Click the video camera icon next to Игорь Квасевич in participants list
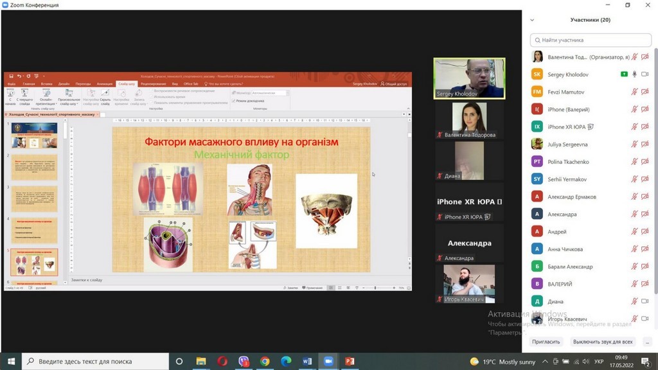Image resolution: width=658 pixels, height=370 pixels. click(x=645, y=319)
